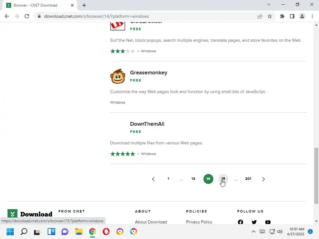Click the forward navigation arrow
Screen dimensions: 319x239
(x=17, y=16)
